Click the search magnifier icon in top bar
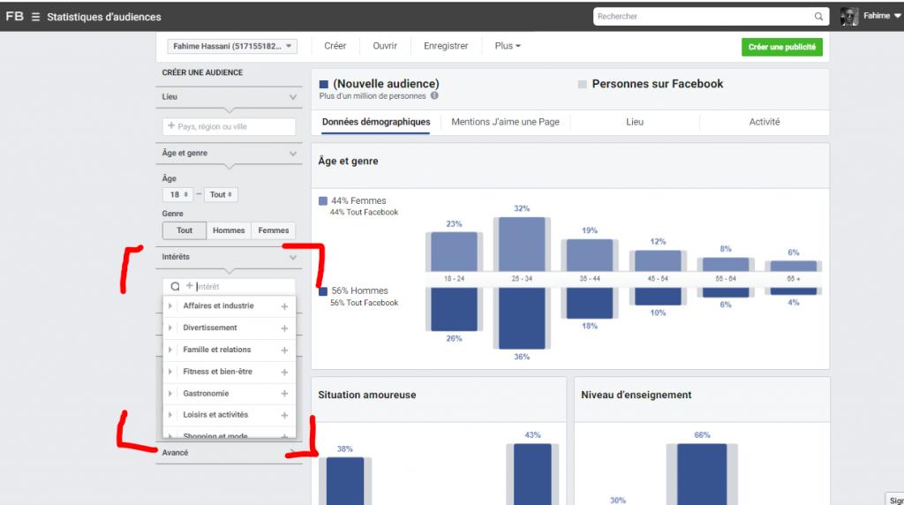The width and height of the screenshot is (904, 505). tap(818, 17)
